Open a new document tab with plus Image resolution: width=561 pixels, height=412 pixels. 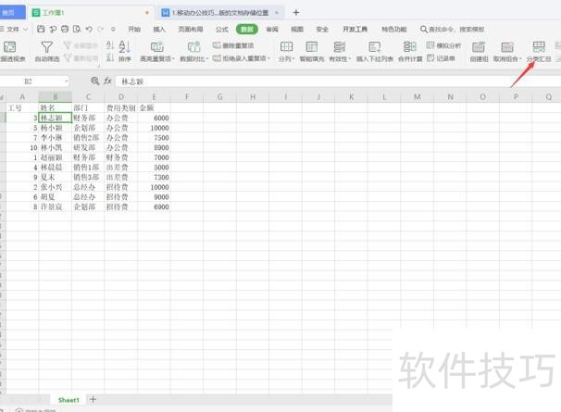point(296,13)
